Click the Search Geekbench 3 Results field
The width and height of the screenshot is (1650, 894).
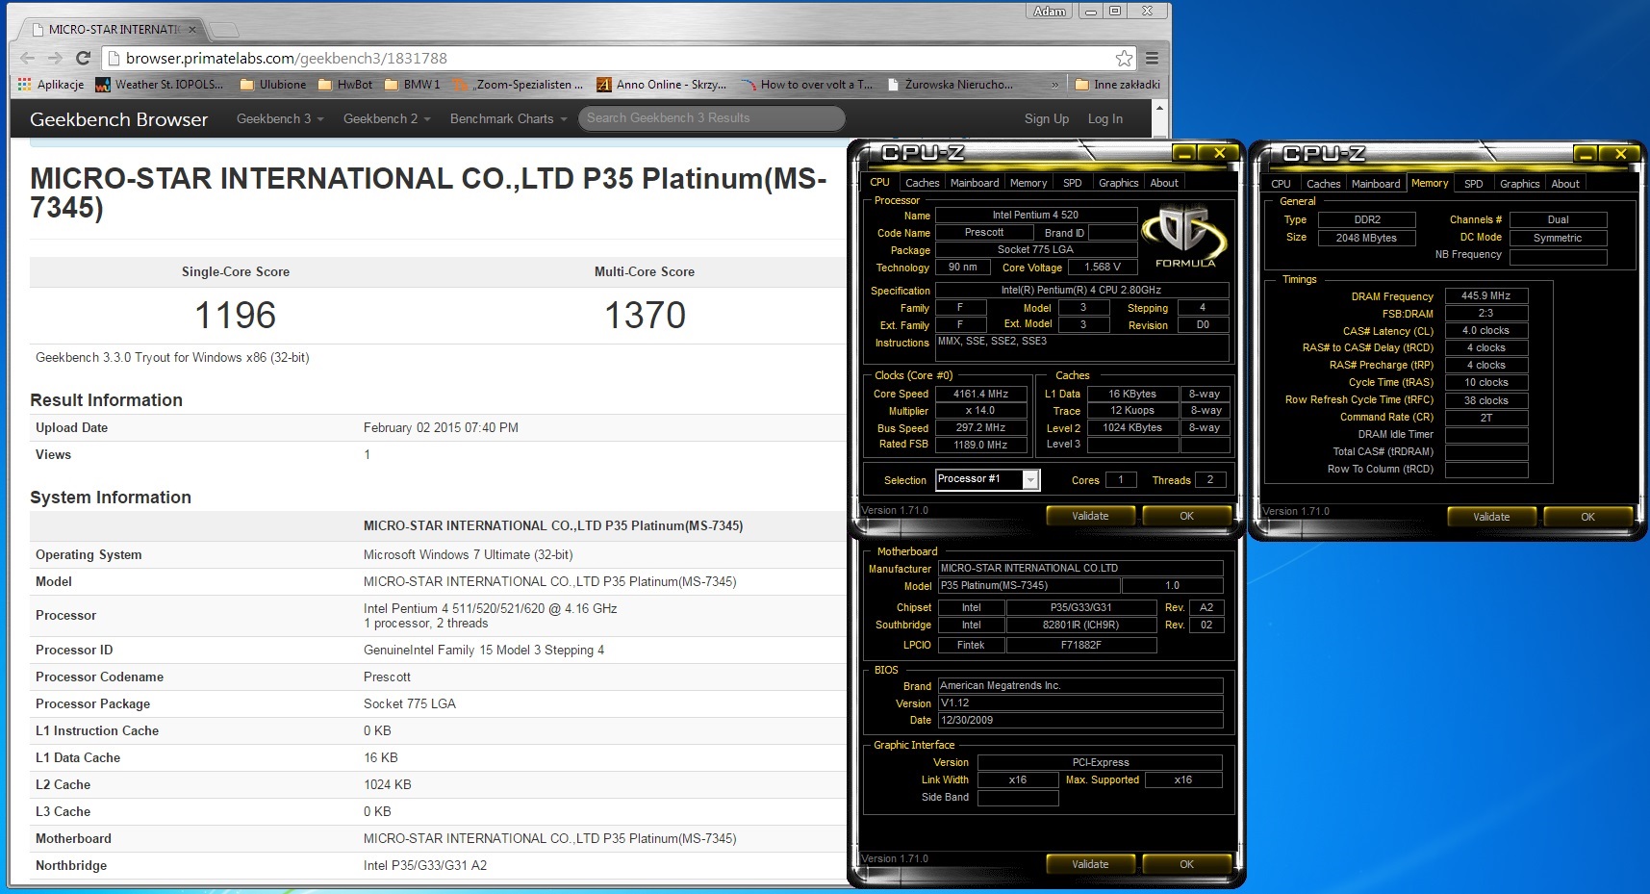pyautogui.click(x=711, y=118)
